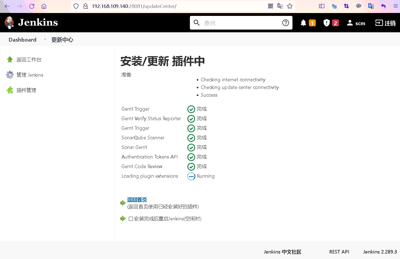Click the 返回首页 link
The image size is (400, 259).
coord(137,200)
